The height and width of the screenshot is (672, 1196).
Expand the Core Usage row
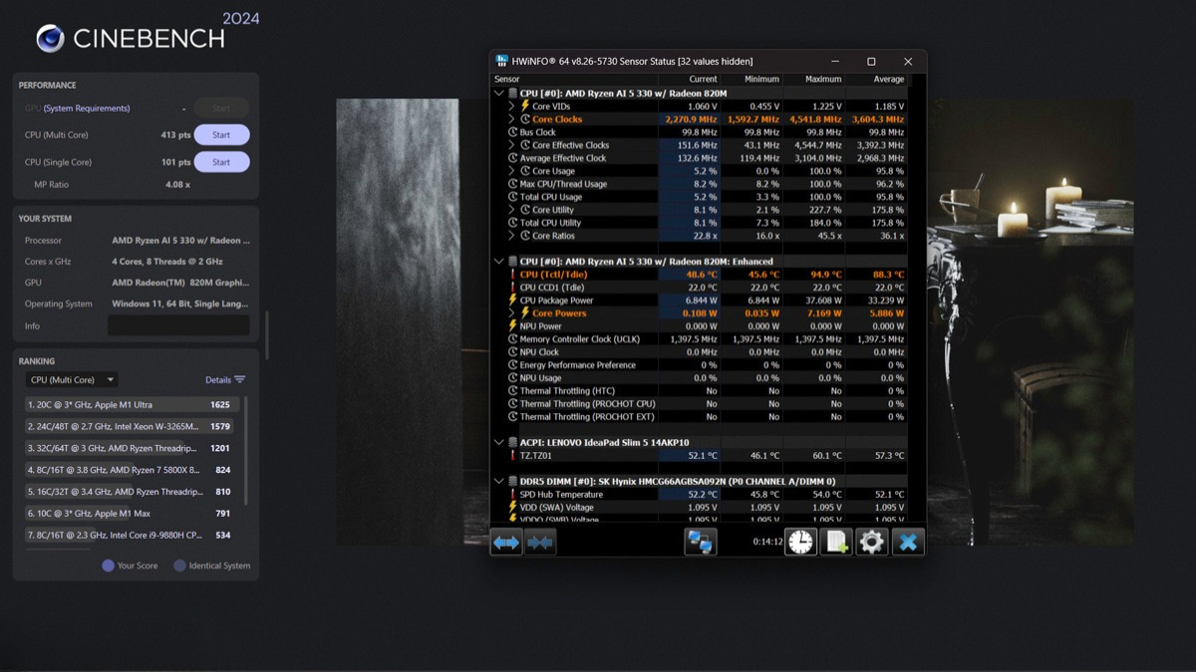coord(511,171)
